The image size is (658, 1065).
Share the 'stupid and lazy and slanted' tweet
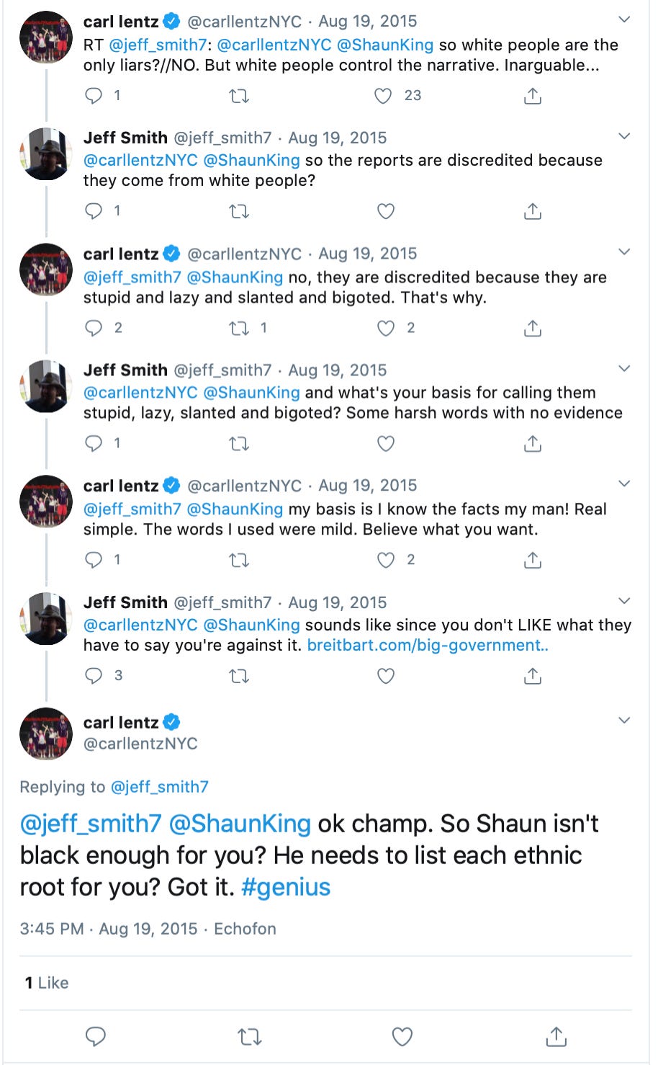coord(532,329)
